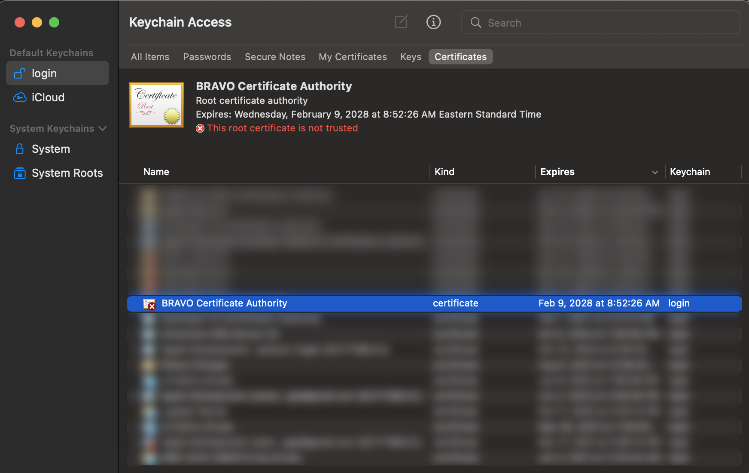Select the All Items category
The image size is (749, 473).
pos(149,56)
